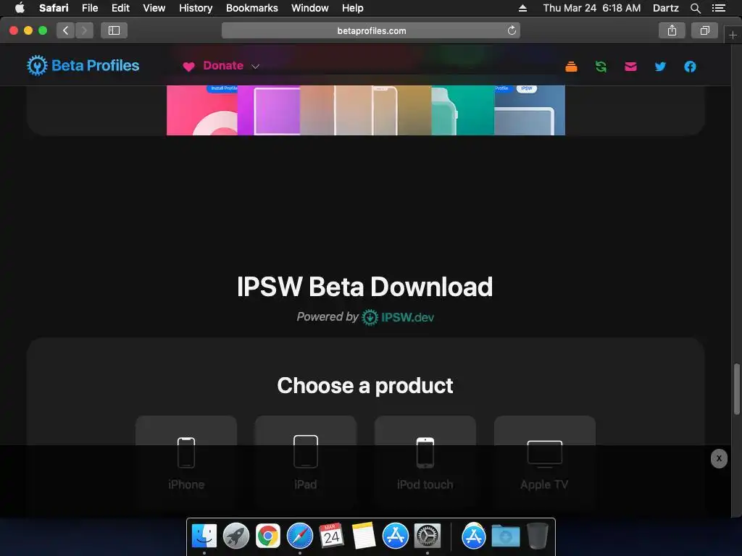The height and width of the screenshot is (556, 742).
Task: Open Finder from the Dock
Action: 204,536
